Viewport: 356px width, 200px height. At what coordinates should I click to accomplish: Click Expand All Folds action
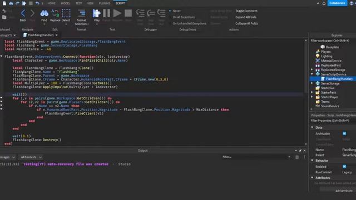[246, 17]
